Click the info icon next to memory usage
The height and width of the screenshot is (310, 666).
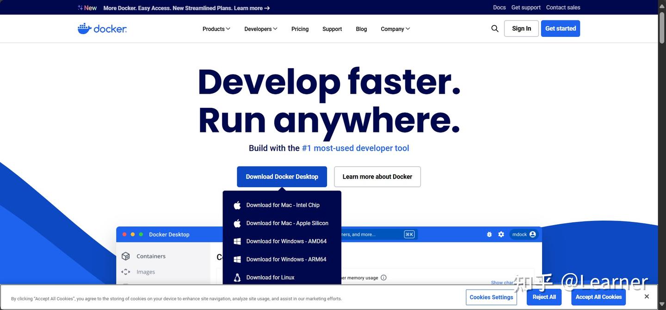click(x=383, y=277)
